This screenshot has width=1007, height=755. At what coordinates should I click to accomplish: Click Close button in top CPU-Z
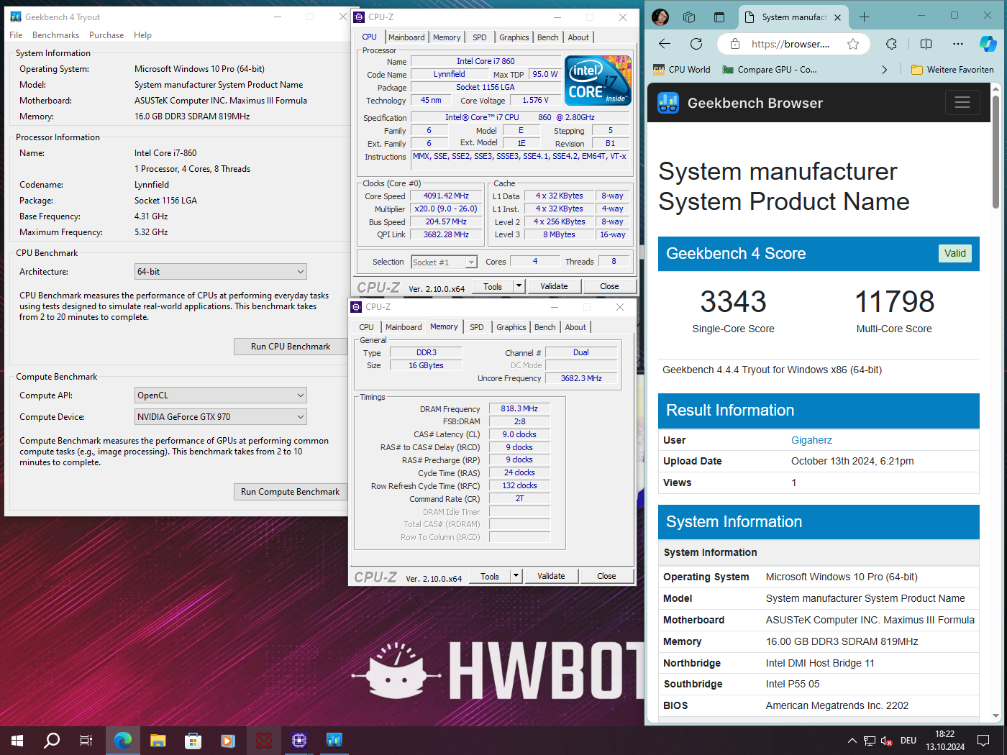click(x=609, y=286)
